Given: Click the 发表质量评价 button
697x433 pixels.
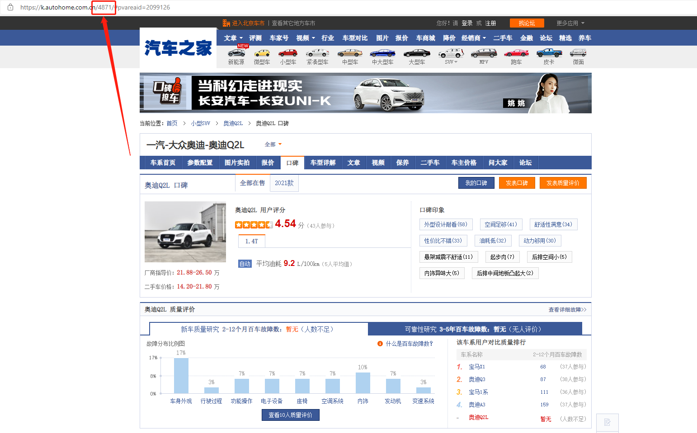Looking at the screenshot, I should coord(563,183).
